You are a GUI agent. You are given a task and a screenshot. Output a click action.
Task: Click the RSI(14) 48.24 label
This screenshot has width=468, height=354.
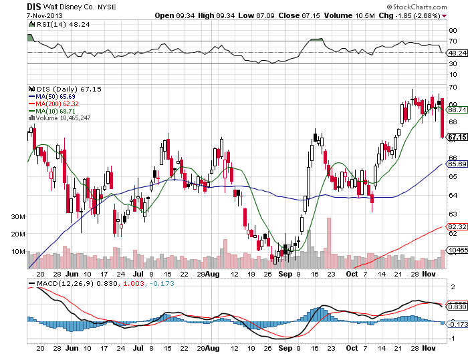point(63,25)
